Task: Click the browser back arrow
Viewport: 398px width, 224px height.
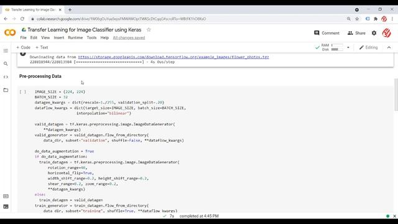Action: [6, 19]
